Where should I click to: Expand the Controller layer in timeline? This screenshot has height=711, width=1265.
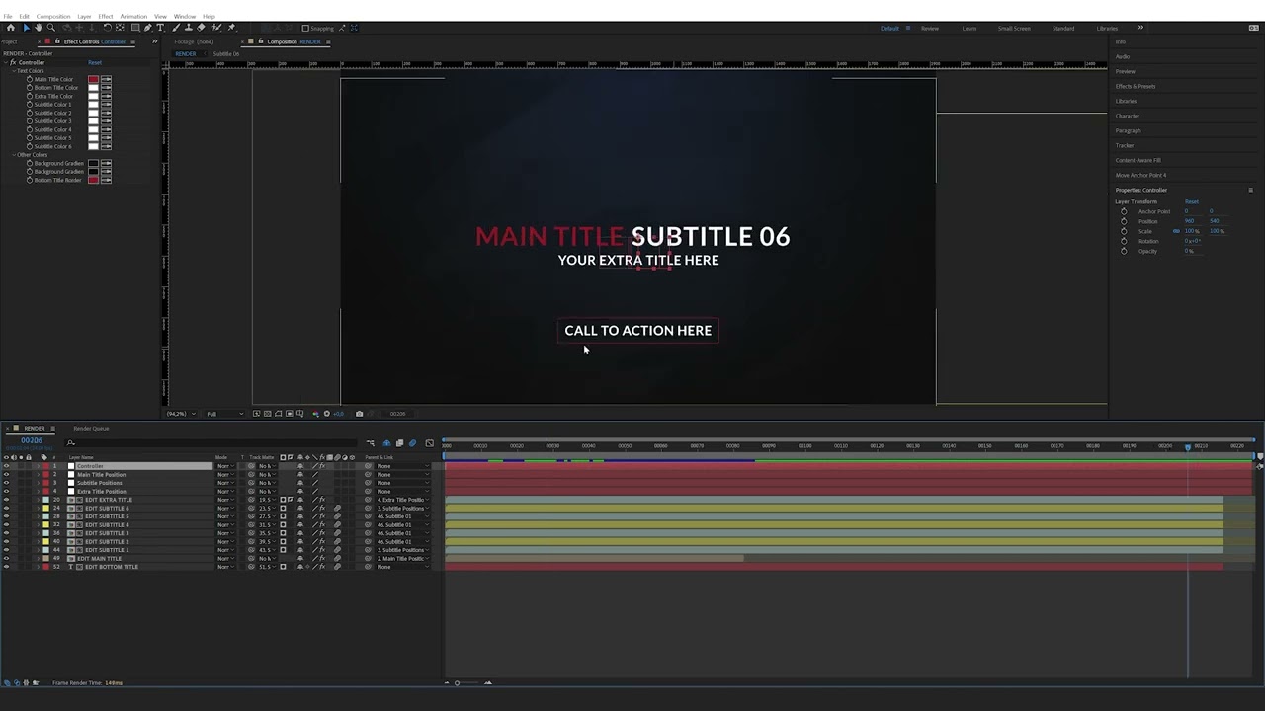coord(38,466)
